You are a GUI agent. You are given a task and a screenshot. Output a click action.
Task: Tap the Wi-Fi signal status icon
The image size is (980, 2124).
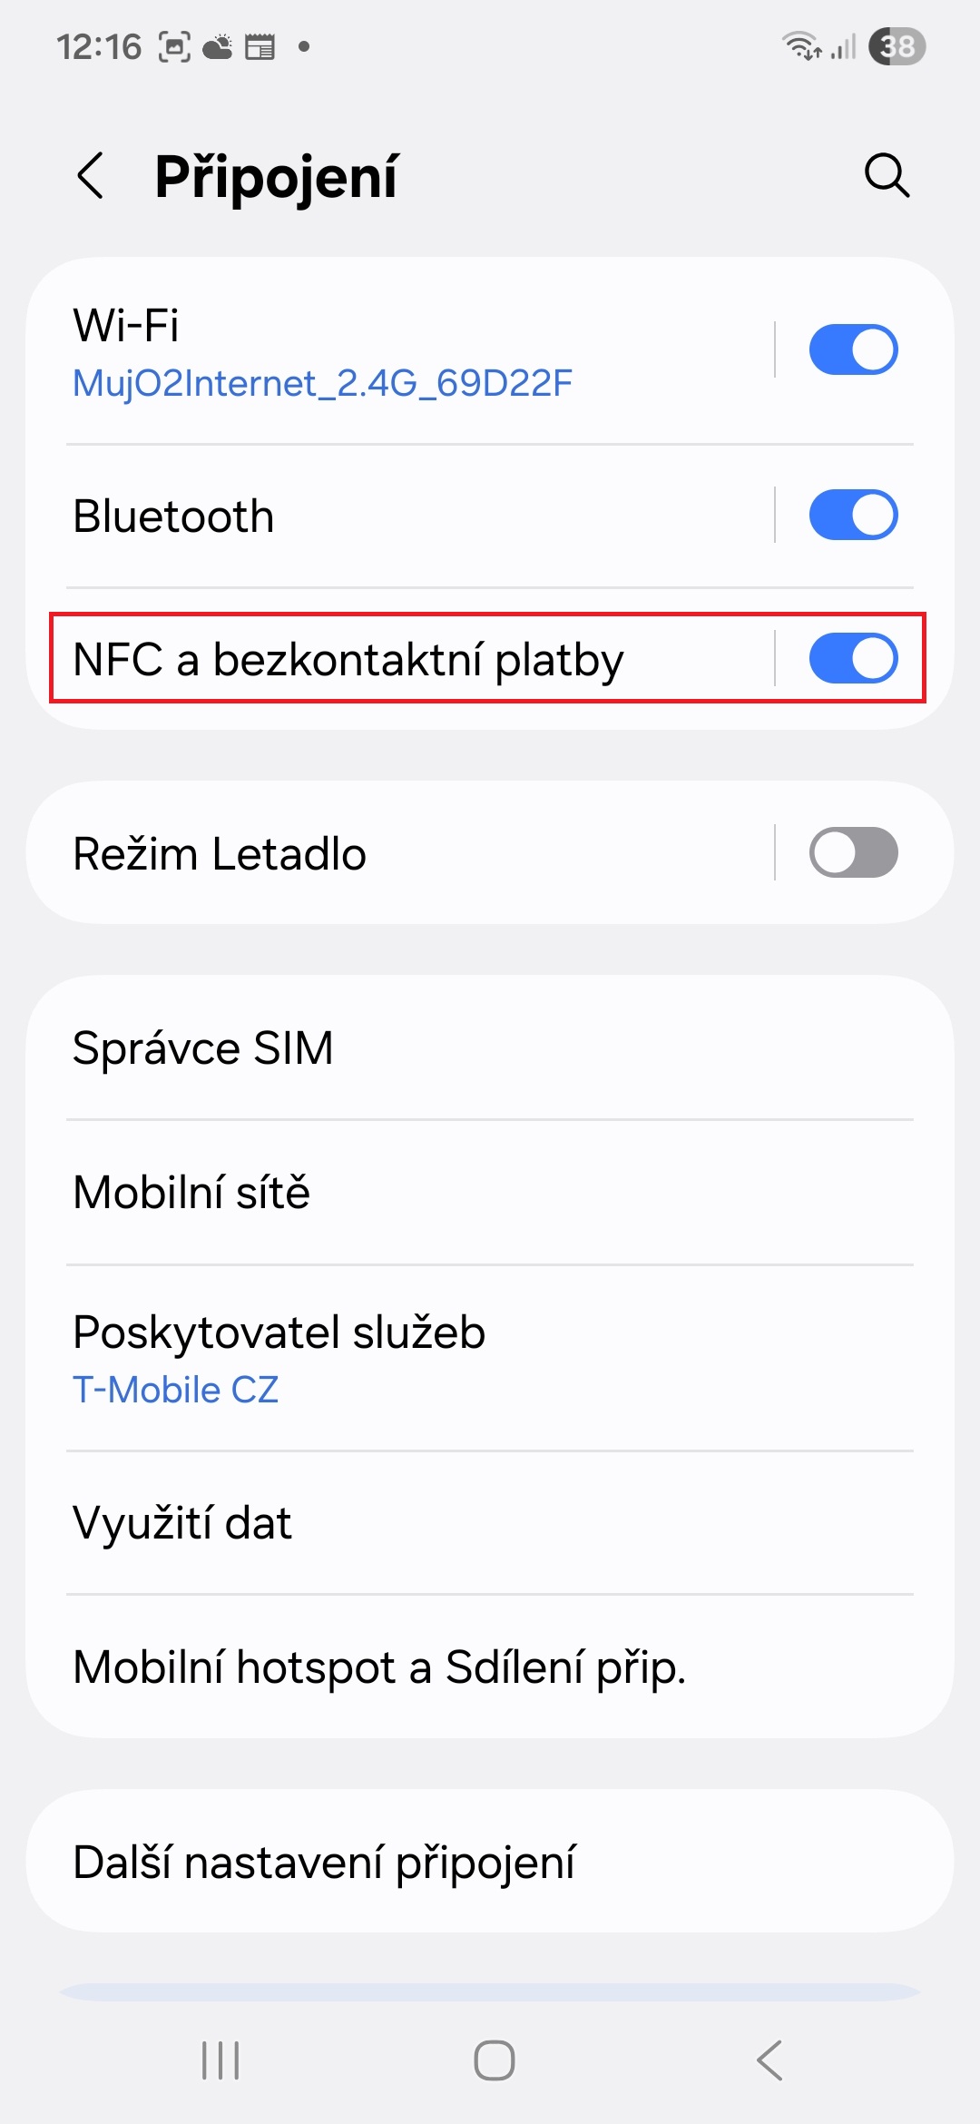[x=801, y=45]
